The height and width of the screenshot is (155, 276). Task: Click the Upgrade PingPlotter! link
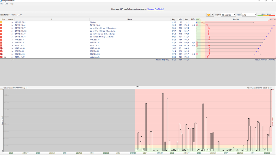pyautogui.click(x=155, y=9)
